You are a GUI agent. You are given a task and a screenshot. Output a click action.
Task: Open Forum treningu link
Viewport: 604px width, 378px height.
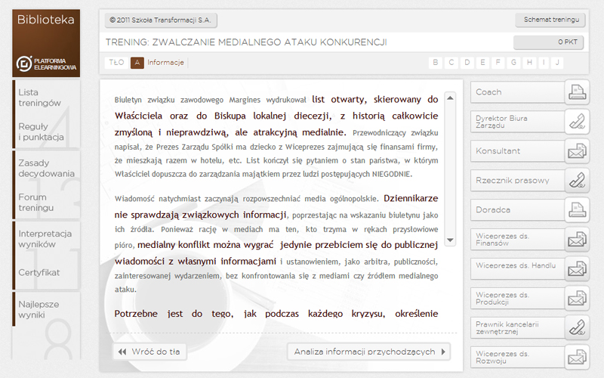35,202
